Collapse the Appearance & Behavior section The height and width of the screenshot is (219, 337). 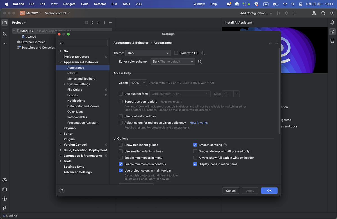pyautogui.click(x=61, y=62)
